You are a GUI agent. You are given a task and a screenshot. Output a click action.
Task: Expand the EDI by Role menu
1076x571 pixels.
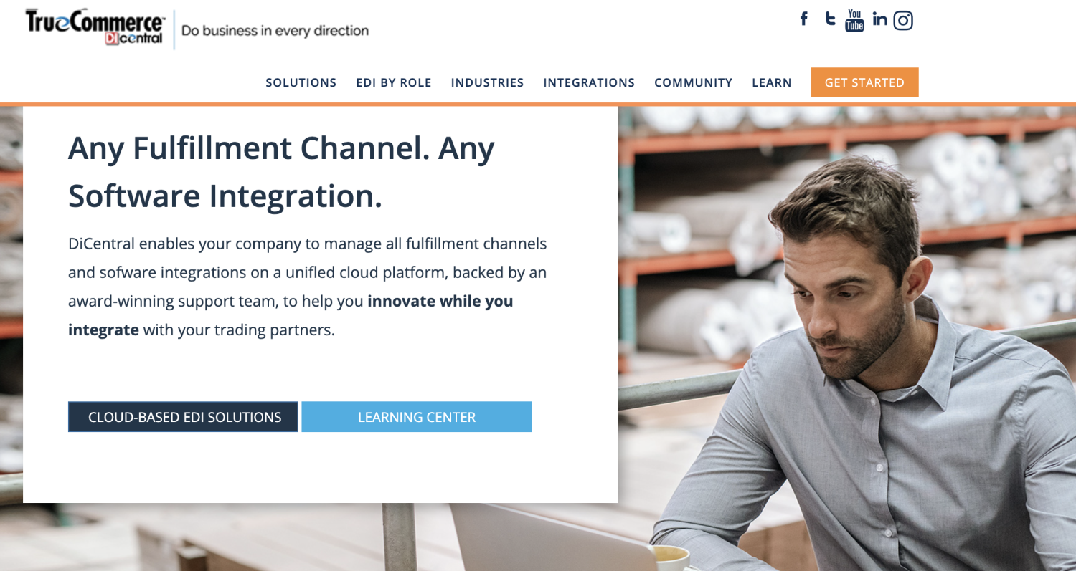click(394, 82)
